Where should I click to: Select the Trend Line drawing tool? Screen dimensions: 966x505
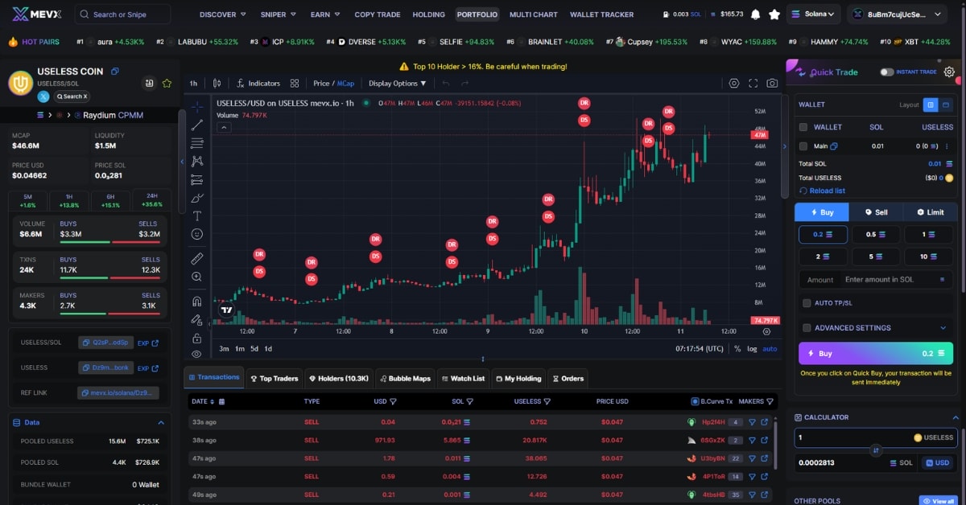click(x=197, y=125)
